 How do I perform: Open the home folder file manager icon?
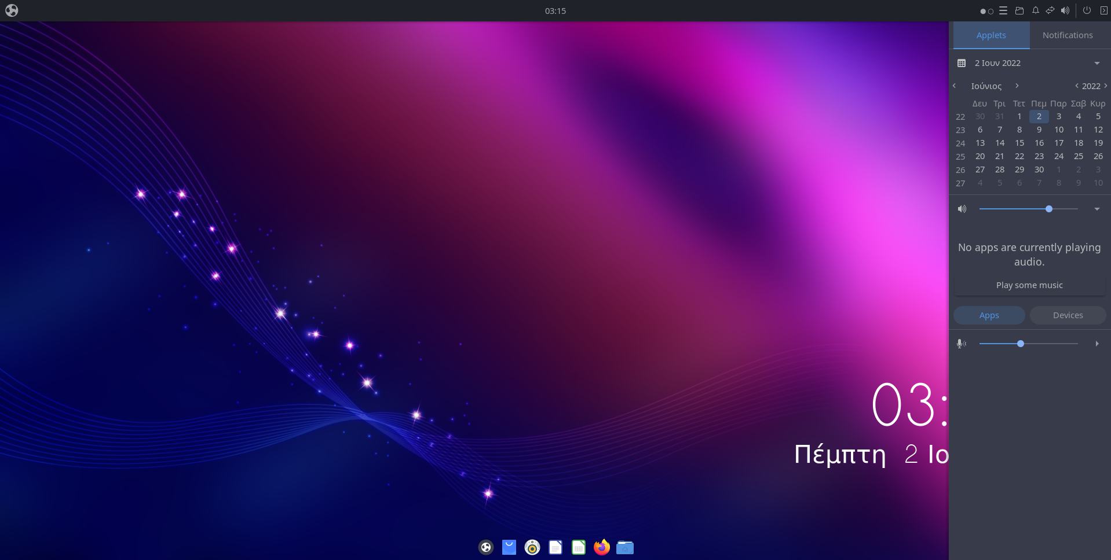[x=625, y=547]
